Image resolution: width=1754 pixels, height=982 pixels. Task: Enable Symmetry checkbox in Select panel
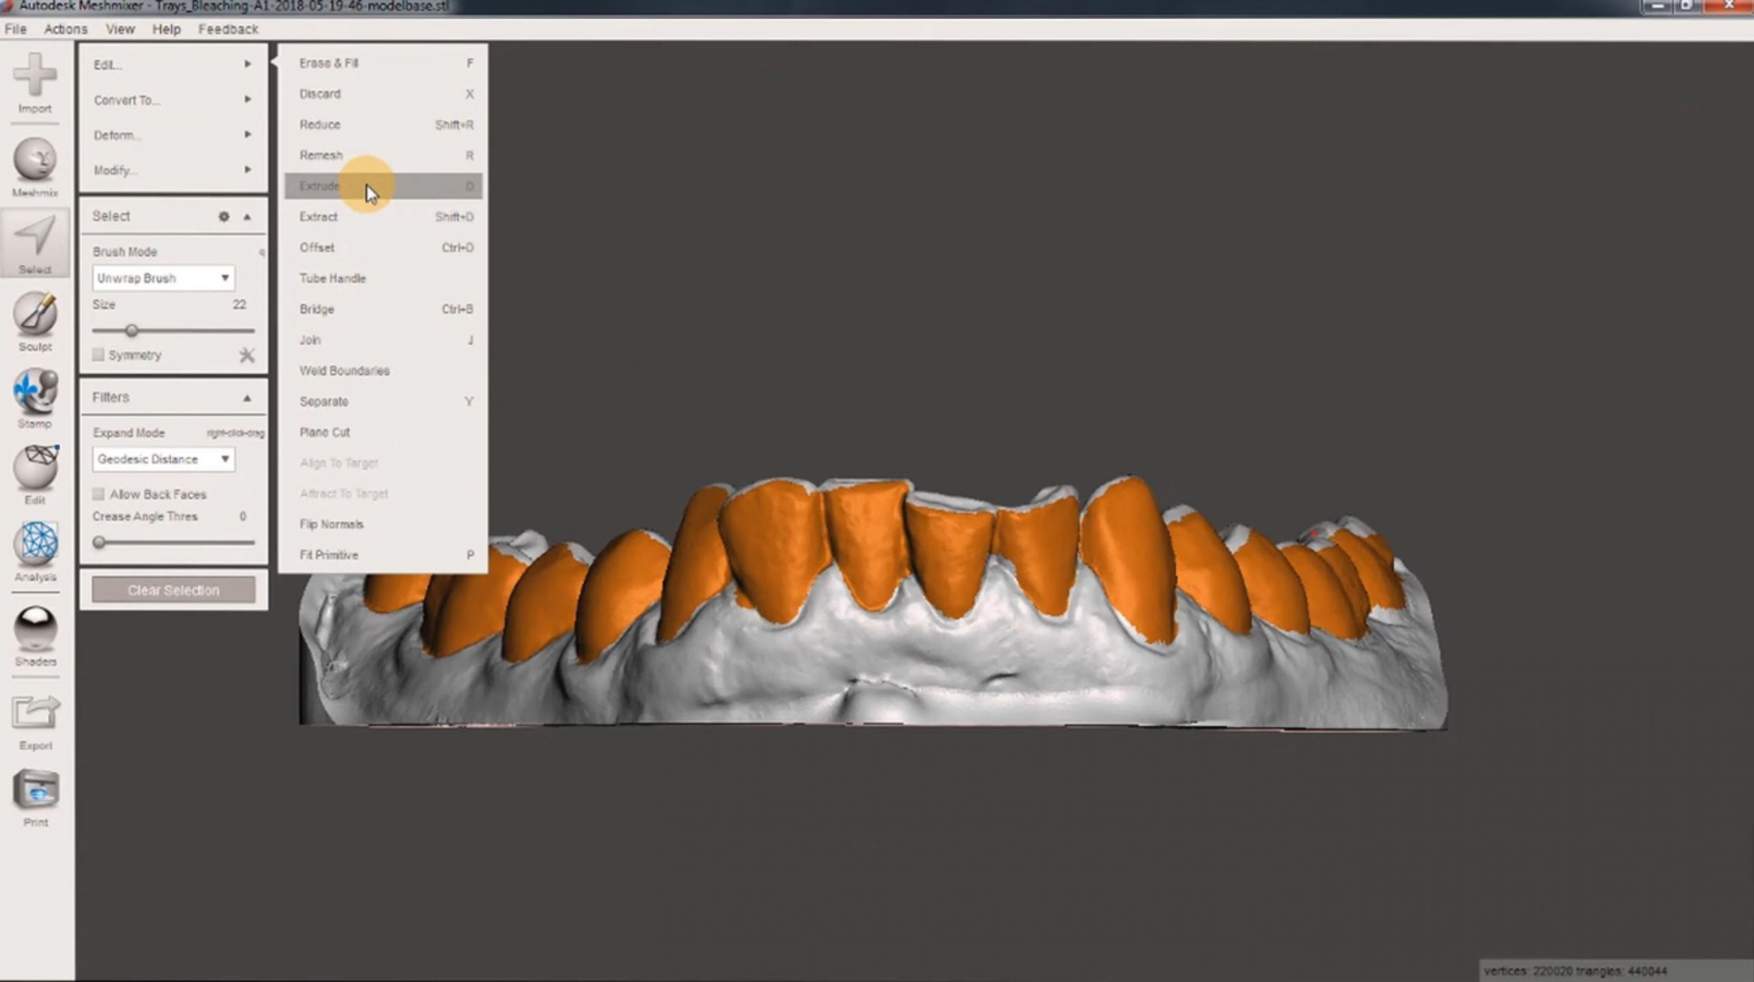(99, 355)
